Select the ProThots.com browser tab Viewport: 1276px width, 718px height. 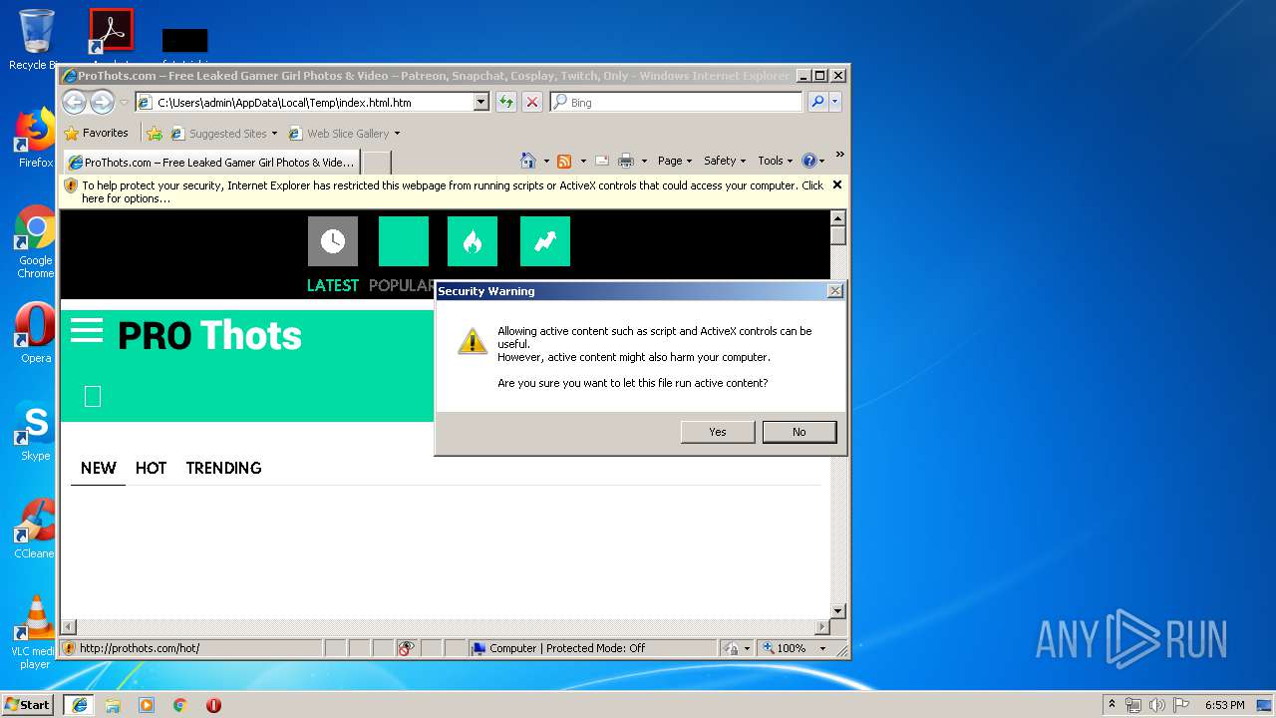(210, 162)
